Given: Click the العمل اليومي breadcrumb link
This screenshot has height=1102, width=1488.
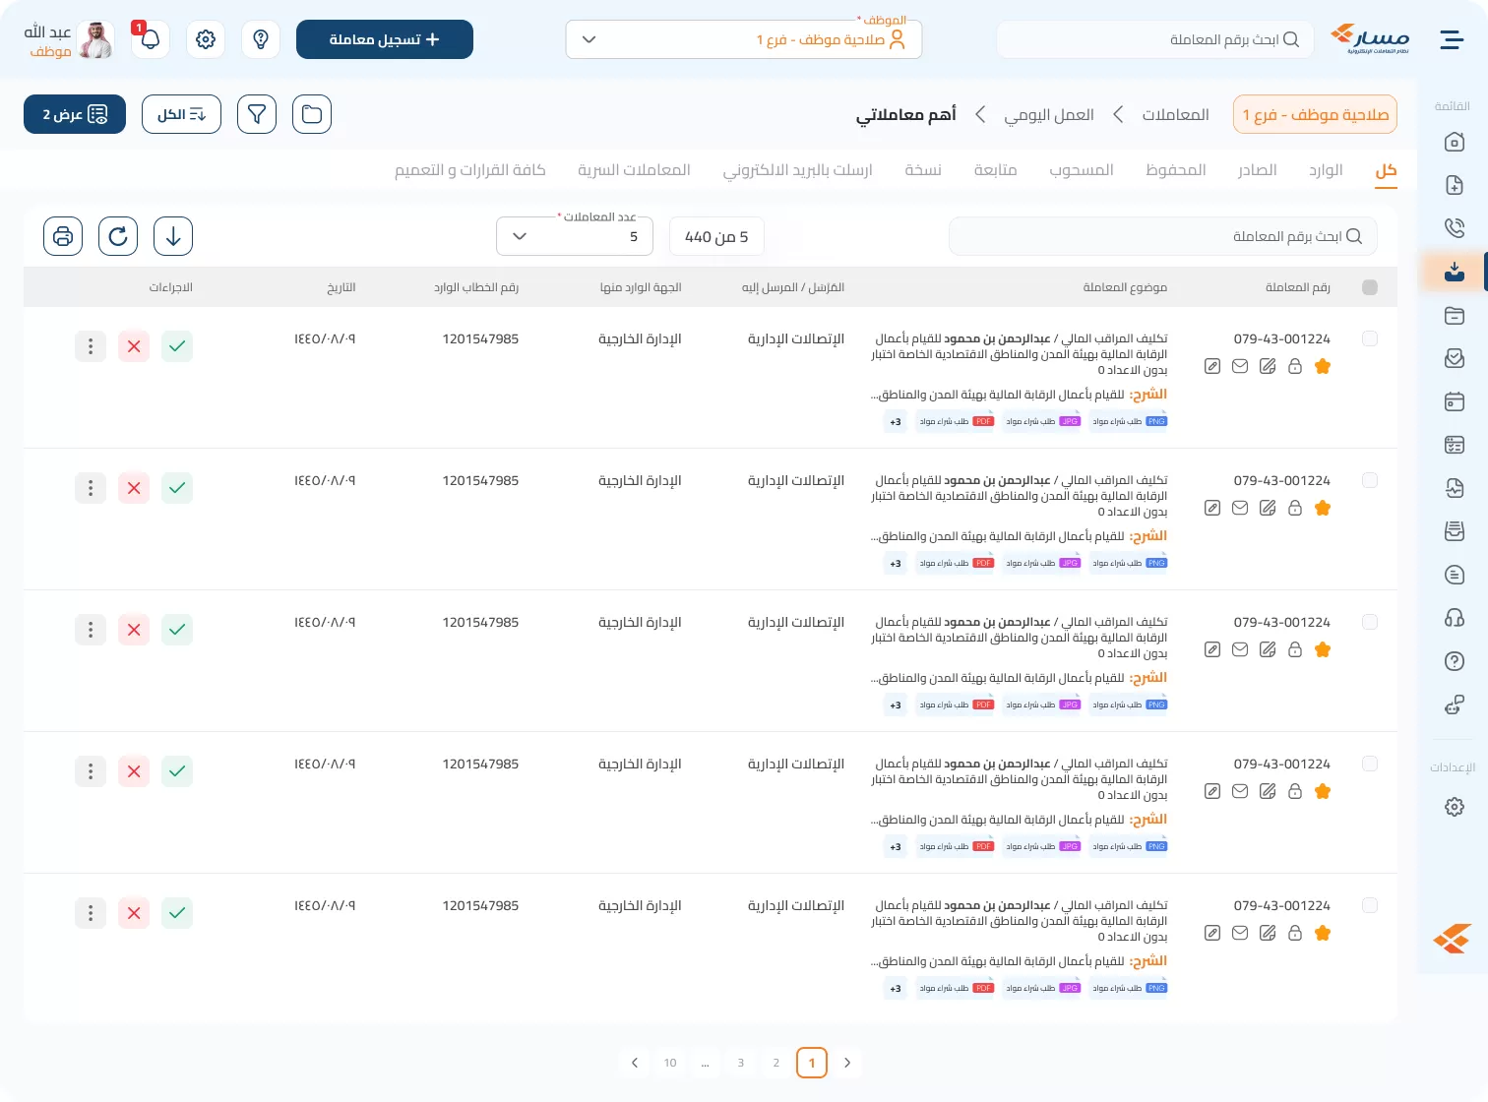Looking at the screenshot, I should tap(1049, 114).
